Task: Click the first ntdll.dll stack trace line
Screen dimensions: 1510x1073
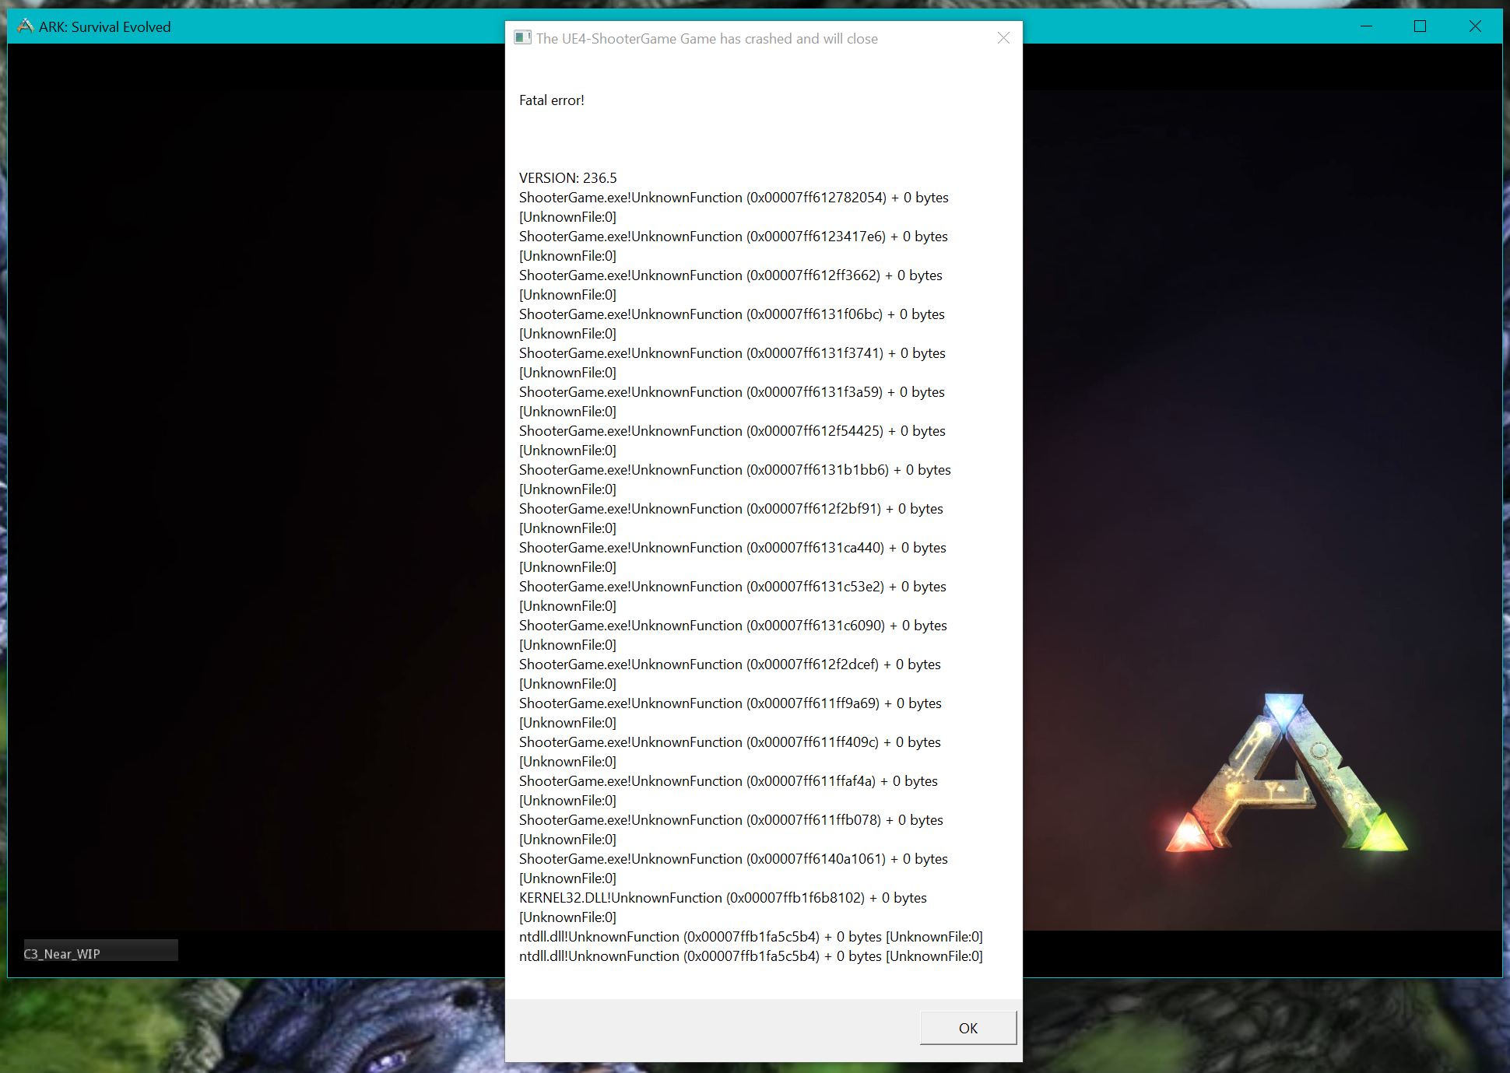Action: (750, 937)
